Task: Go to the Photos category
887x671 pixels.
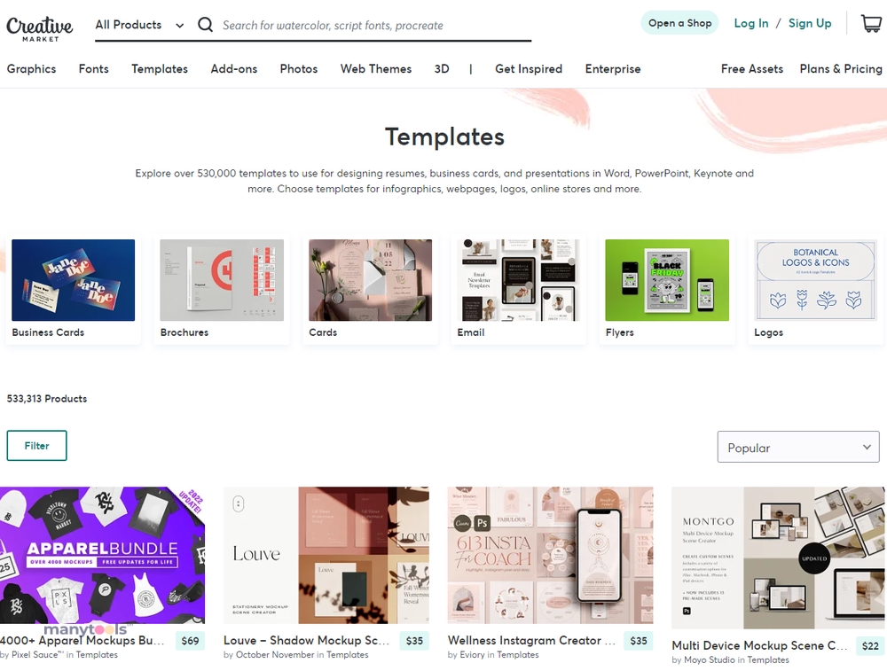Action: pos(299,69)
